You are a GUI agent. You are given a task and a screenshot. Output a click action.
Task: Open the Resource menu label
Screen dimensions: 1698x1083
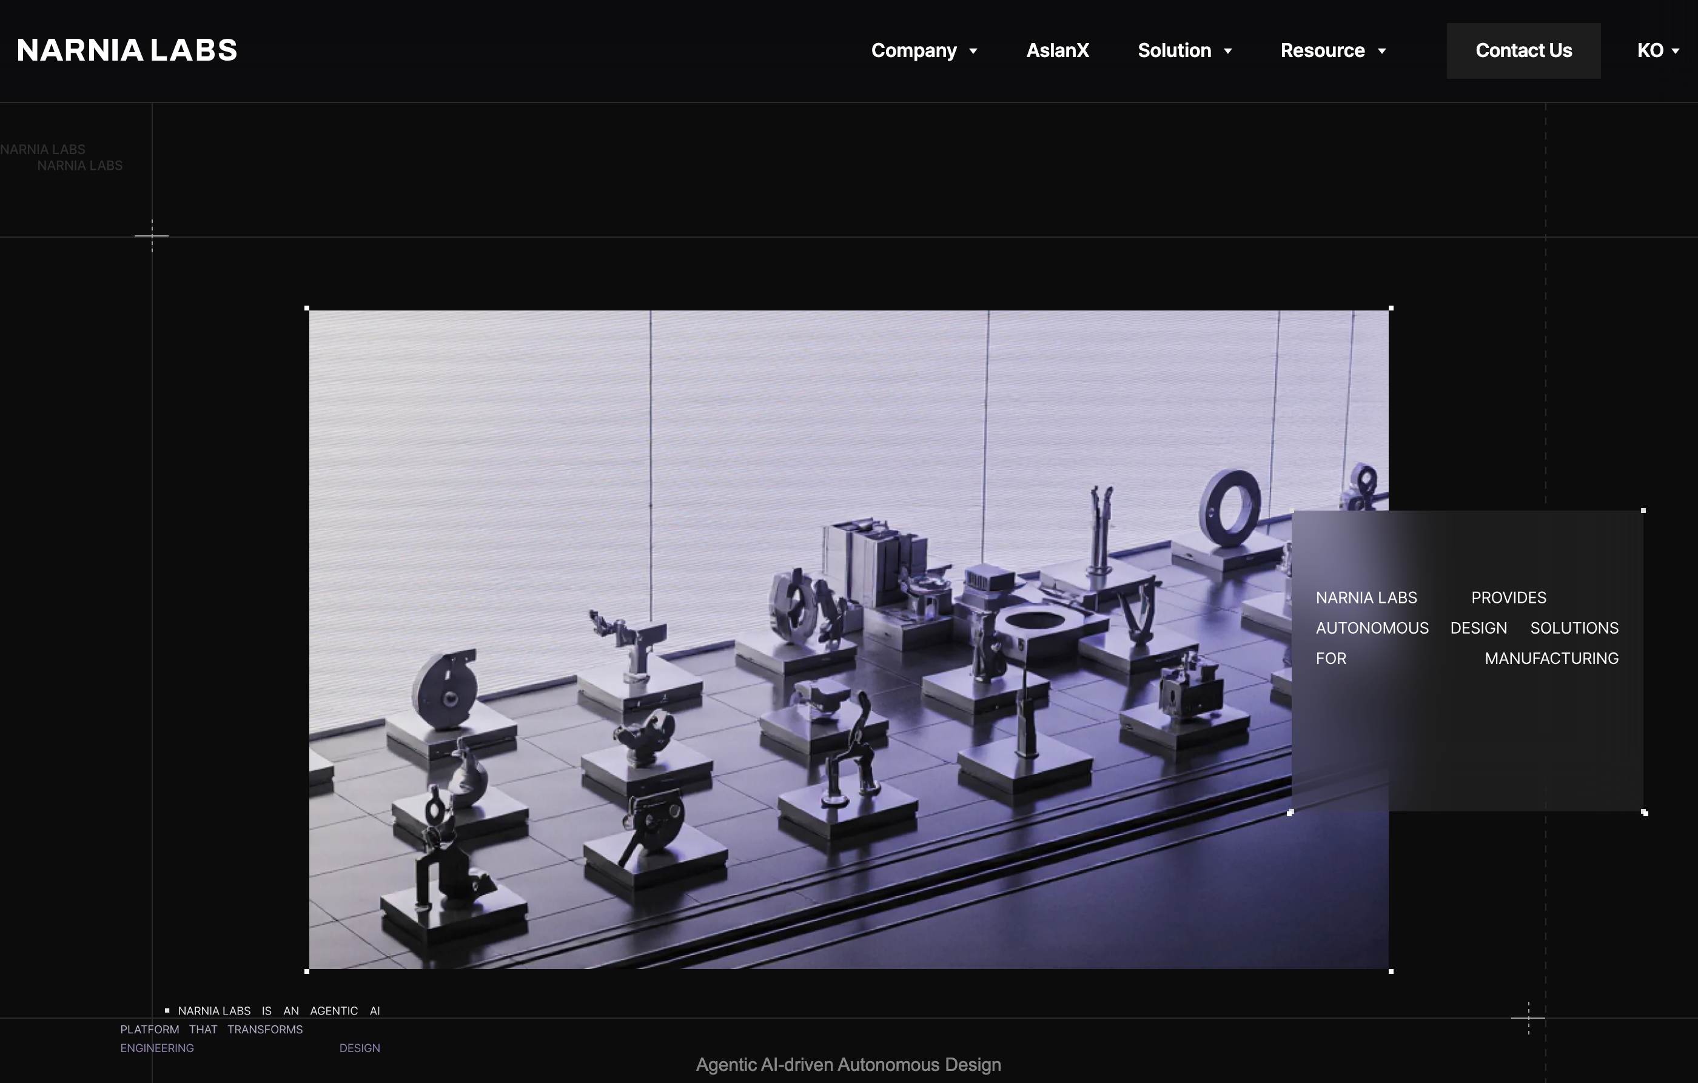(x=1322, y=51)
